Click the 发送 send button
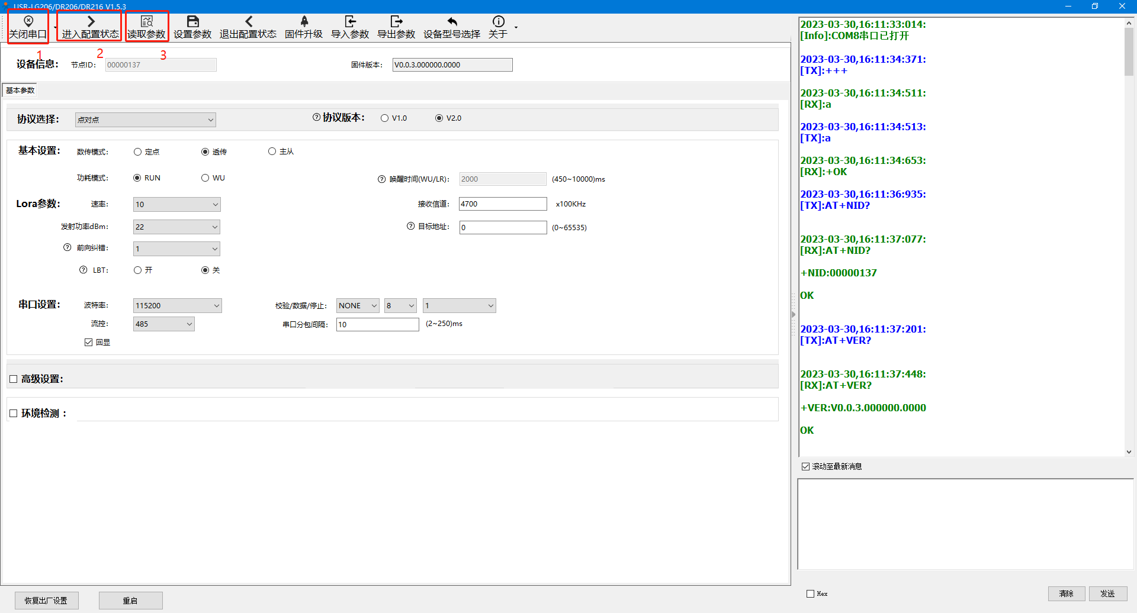 click(x=1108, y=593)
